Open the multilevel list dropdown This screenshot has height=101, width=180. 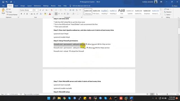coord(67,10)
